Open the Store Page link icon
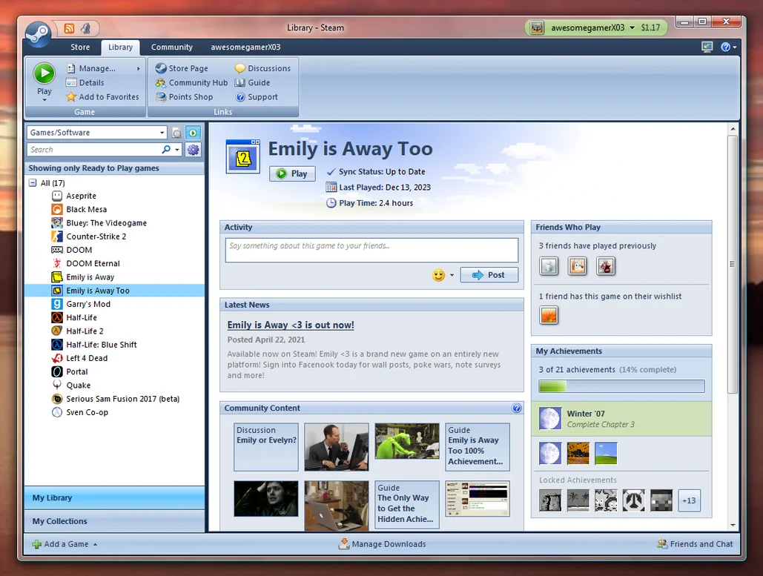763x576 pixels. [x=161, y=68]
